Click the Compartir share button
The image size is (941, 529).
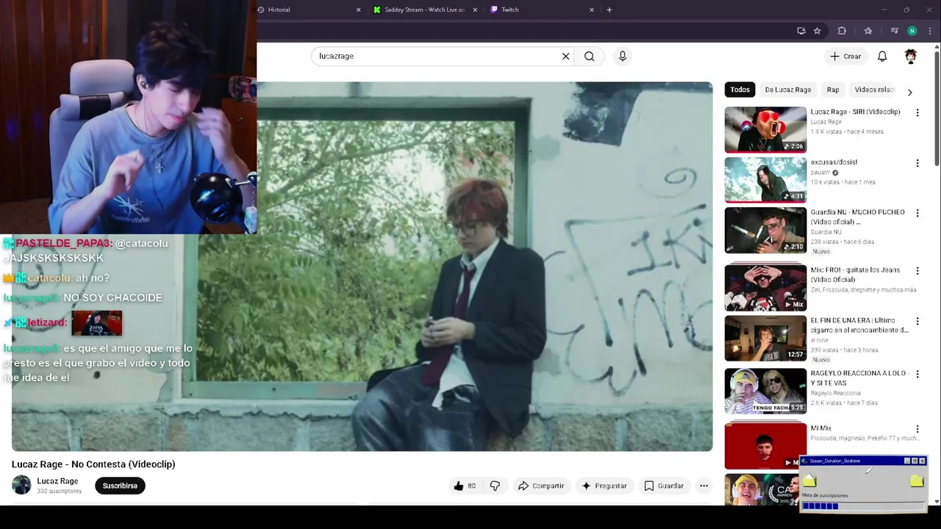[x=541, y=486]
